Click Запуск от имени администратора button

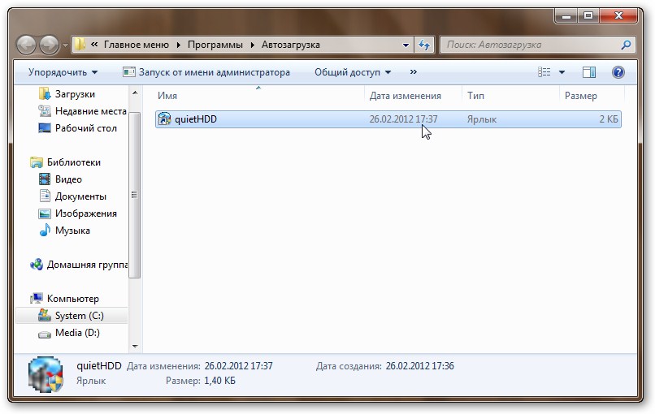point(206,72)
